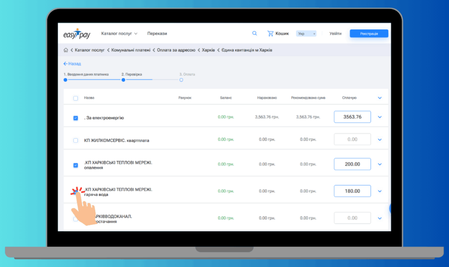Select the КП ЖИЛКОМСЕРВІС. квартплата row name
The image size is (449, 267).
point(117,140)
